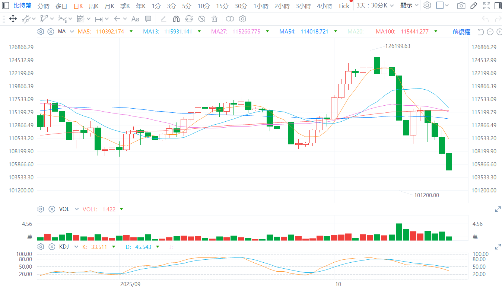
Task: Click the 比特幣 symbol name
Action: [x=22, y=6]
